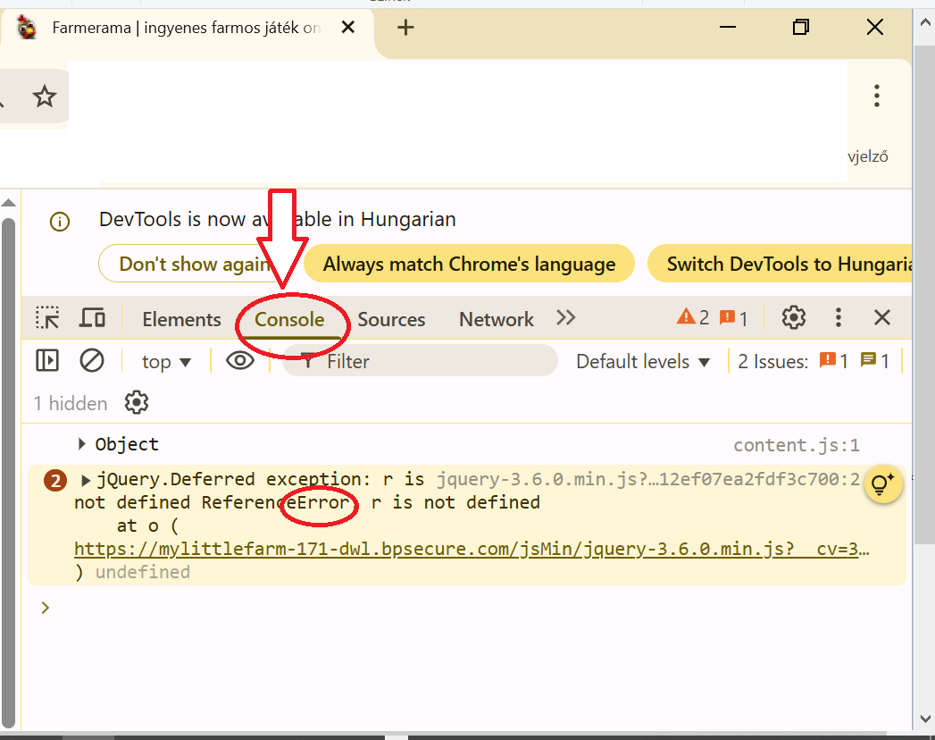Bookmark this page with the star icon

(45, 97)
